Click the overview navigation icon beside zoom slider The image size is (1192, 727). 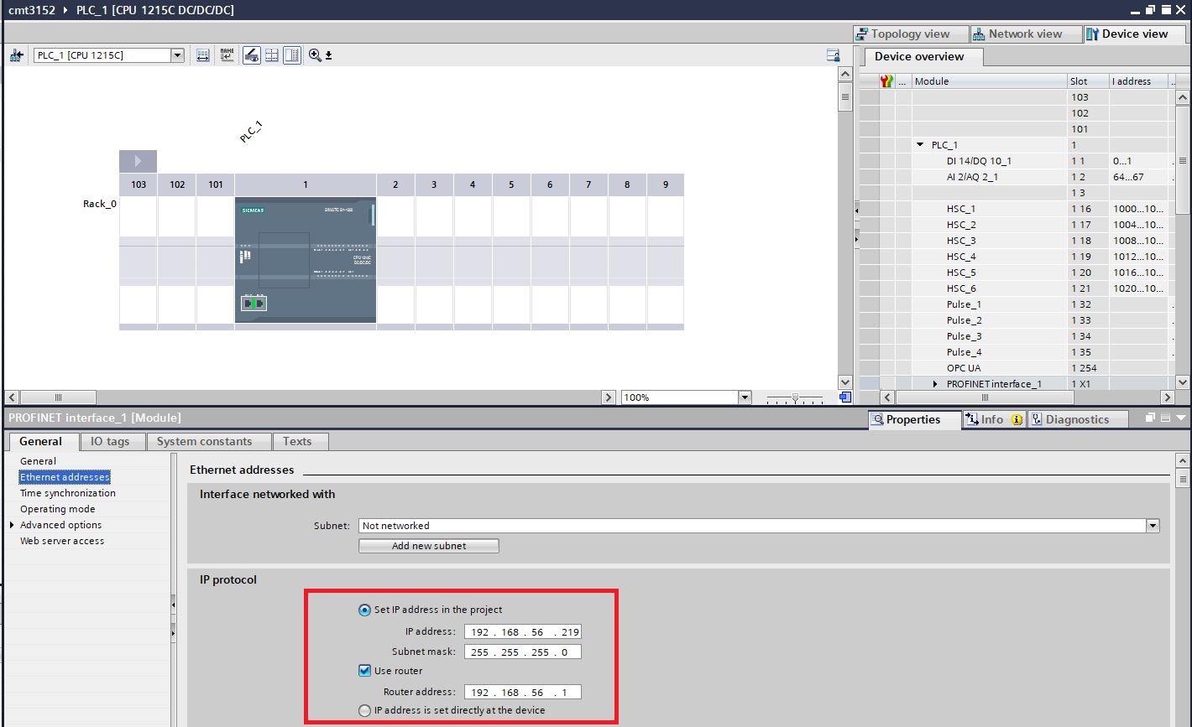(x=844, y=397)
